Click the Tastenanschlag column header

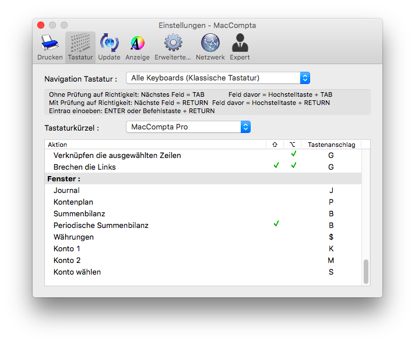[x=330, y=145]
